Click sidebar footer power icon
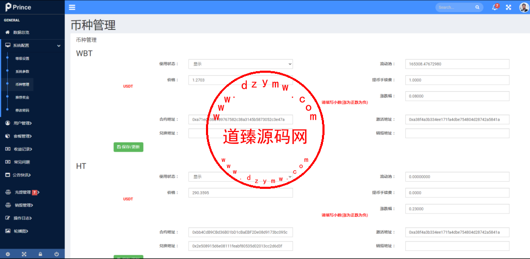 tap(56, 254)
